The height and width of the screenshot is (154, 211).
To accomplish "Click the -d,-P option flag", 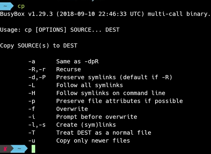I will [37, 77].
